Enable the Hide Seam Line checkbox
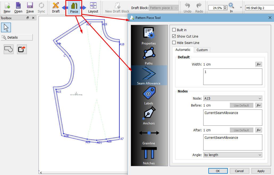The image size is (274, 175). (x=174, y=43)
